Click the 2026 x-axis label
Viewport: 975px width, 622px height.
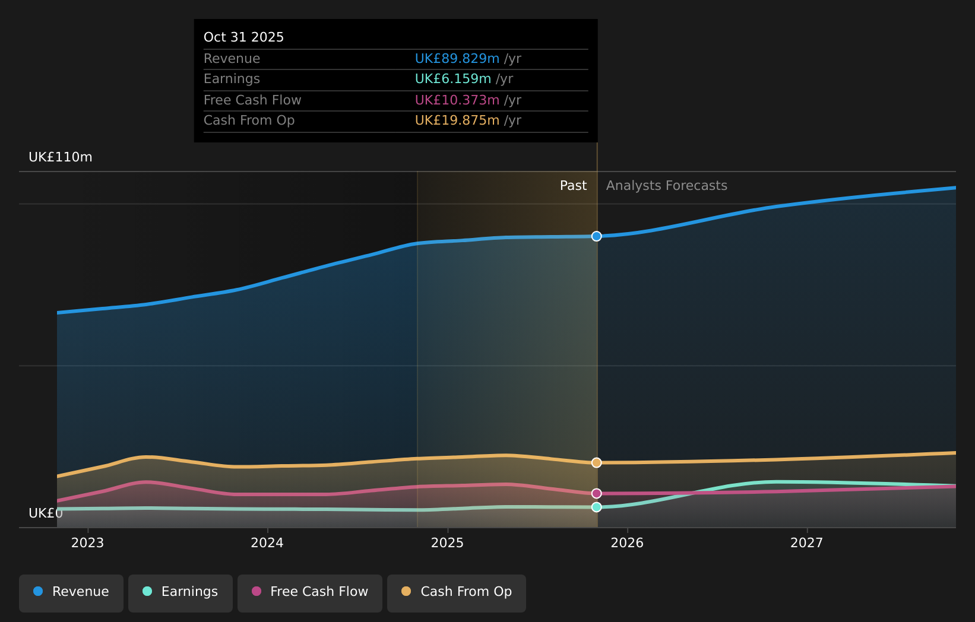click(627, 542)
